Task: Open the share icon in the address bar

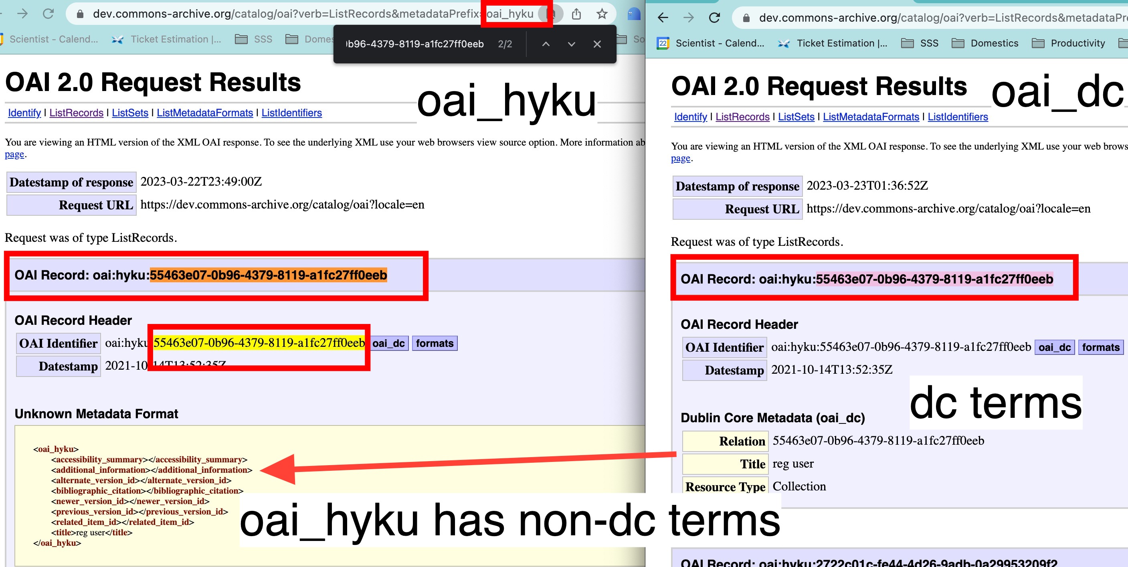Action: pos(577,14)
